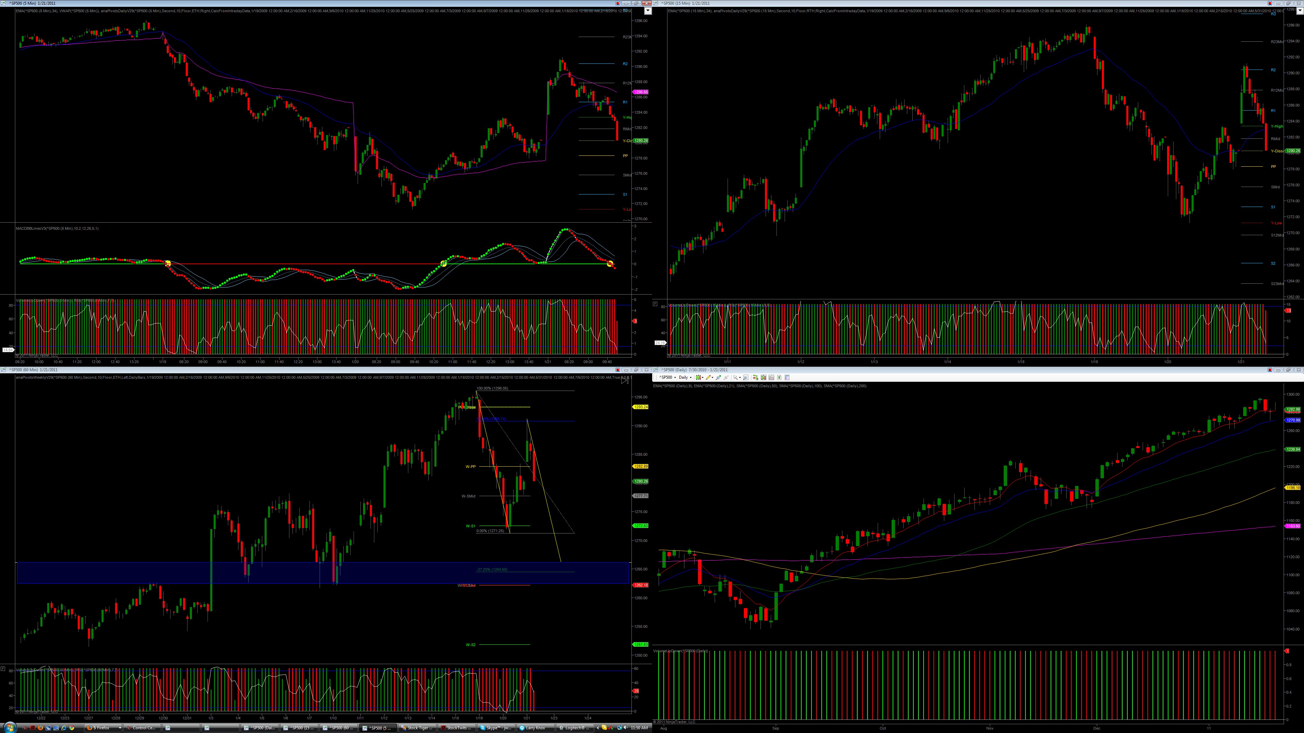Click the blue support zone rectangle on 60 Min chart
Image resolution: width=1304 pixels, height=733 pixels.
pyautogui.click(x=322, y=572)
